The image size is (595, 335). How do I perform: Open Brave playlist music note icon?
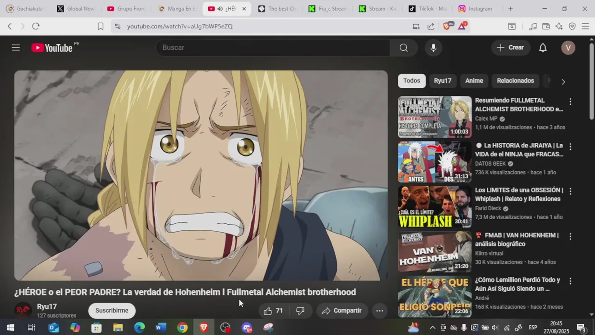click(533, 27)
